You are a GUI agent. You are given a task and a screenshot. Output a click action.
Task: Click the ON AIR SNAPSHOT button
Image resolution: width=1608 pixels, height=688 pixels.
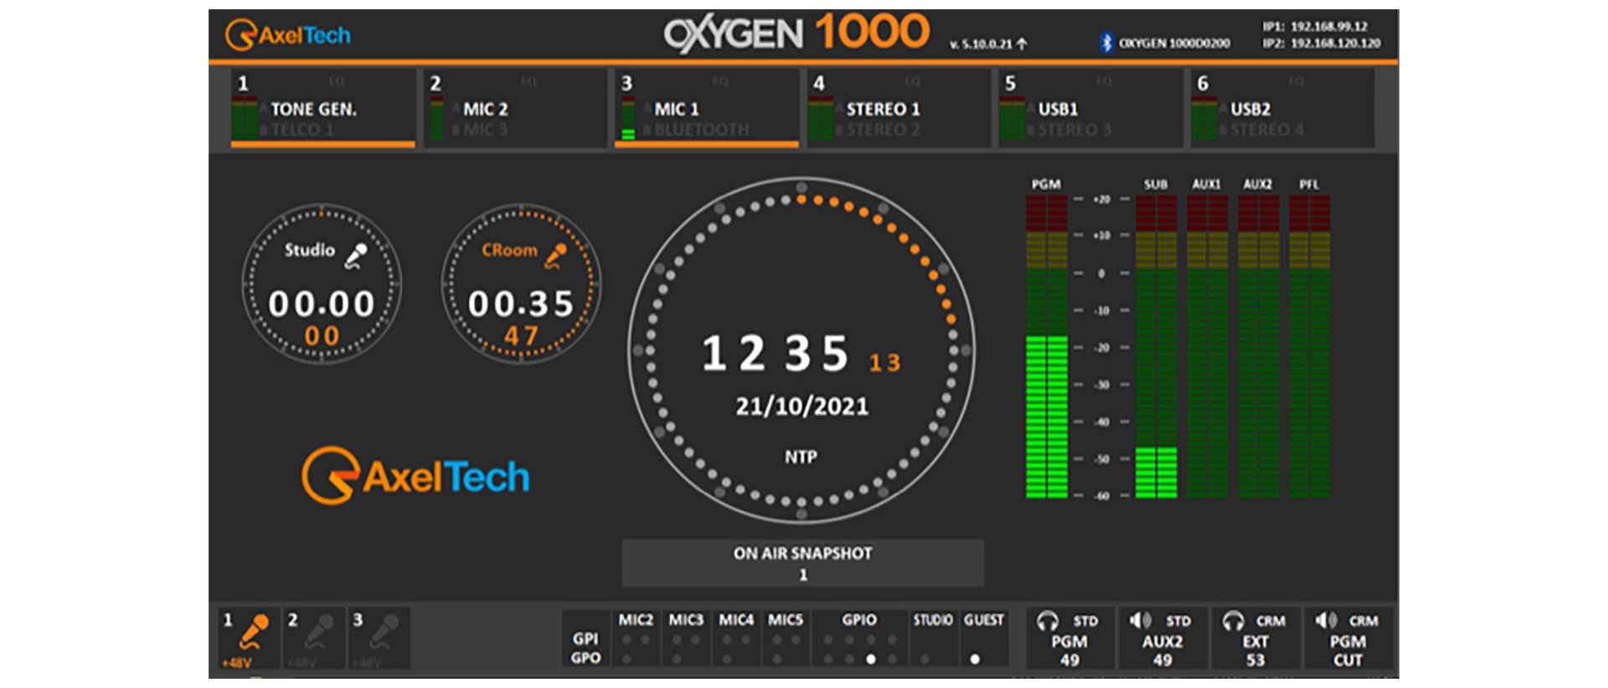[802, 563]
